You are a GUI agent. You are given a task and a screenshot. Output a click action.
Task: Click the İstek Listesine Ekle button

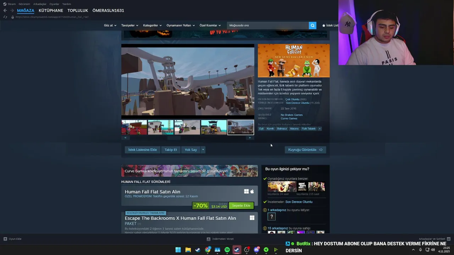pyautogui.click(x=143, y=150)
